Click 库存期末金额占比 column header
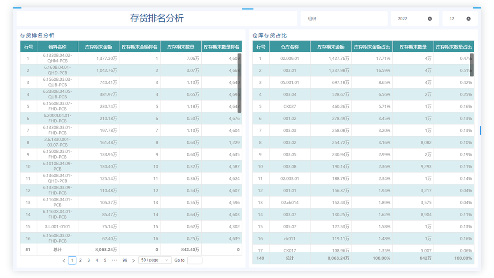Image resolution: width=494 pixels, height=278 pixels. 372,47
